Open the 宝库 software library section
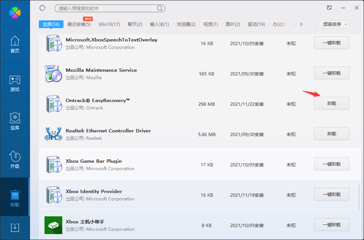The image size is (364, 240). coord(15,121)
